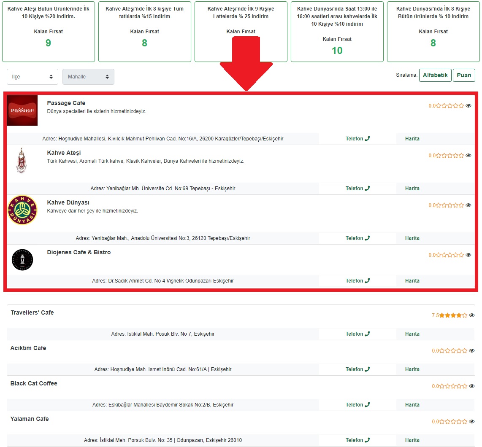Open the Acıktım Cafe title

click(28, 348)
